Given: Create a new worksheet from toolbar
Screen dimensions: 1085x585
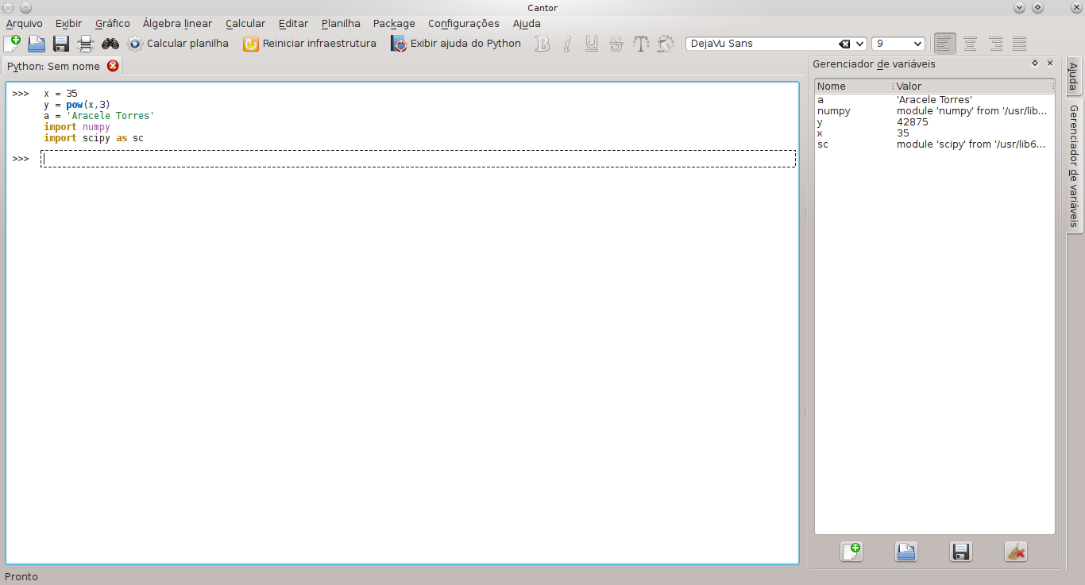Looking at the screenshot, I should pyautogui.click(x=12, y=44).
